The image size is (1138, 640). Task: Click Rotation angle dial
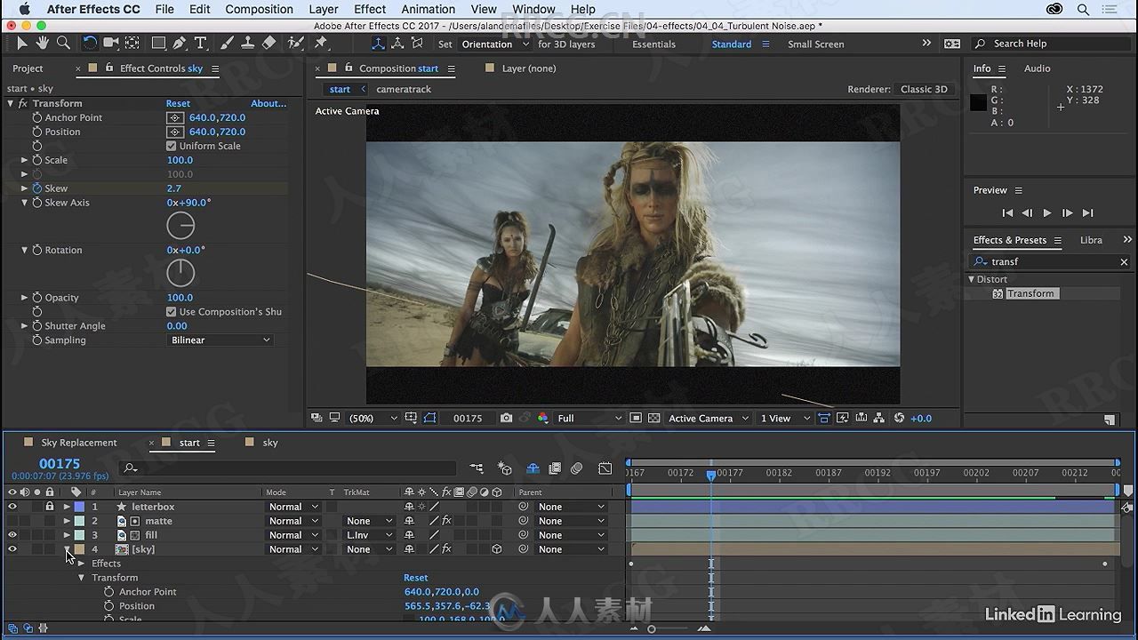180,273
